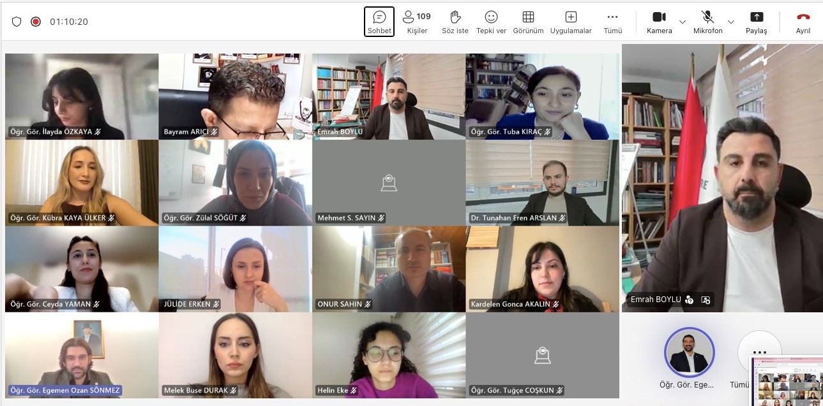Image resolution: width=823 pixels, height=406 pixels.
Task: Unmute the Mikrofon
Action: (x=707, y=22)
